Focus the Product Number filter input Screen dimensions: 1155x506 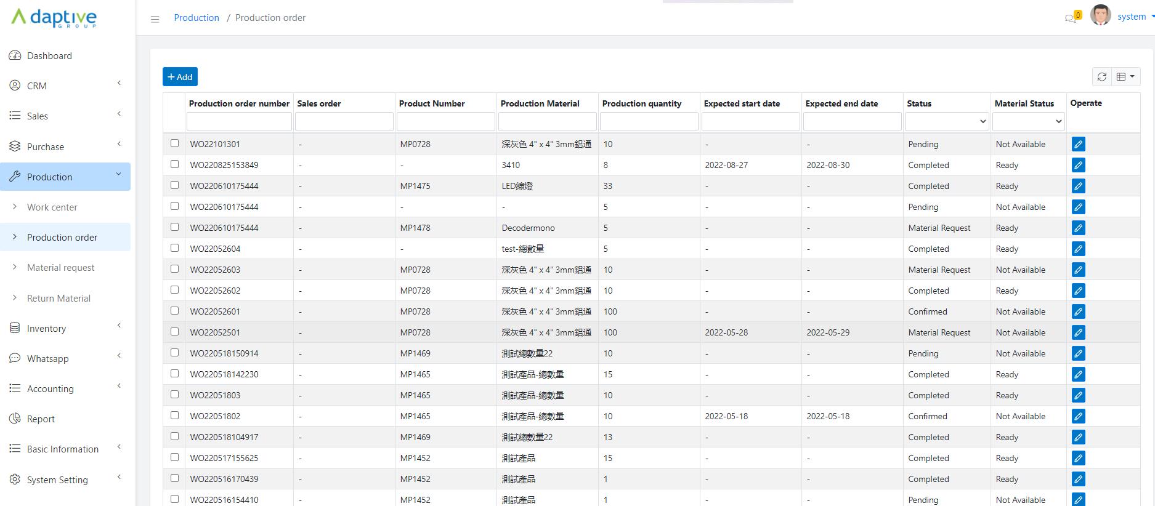[445, 122]
